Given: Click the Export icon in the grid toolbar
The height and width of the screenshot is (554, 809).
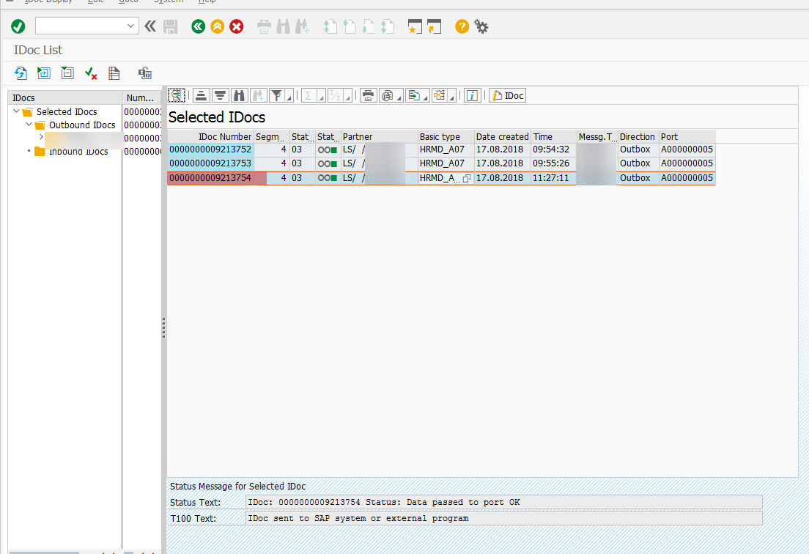Looking at the screenshot, I should [414, 95].
